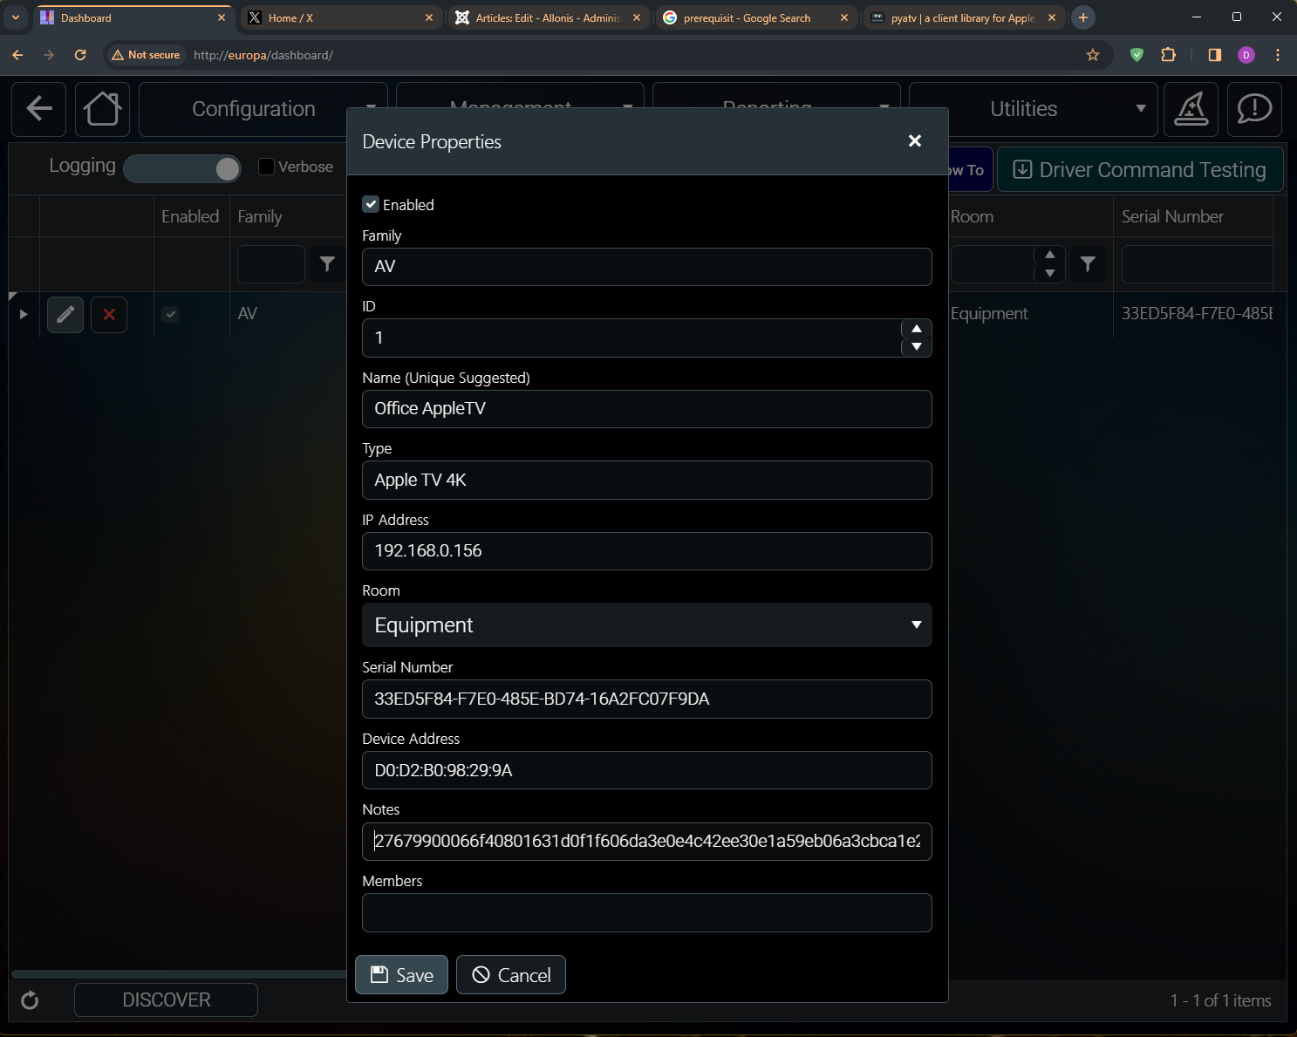Sort by the Room column header
The width and height of the screenshot is (1297, 1037).
(972, 216)
